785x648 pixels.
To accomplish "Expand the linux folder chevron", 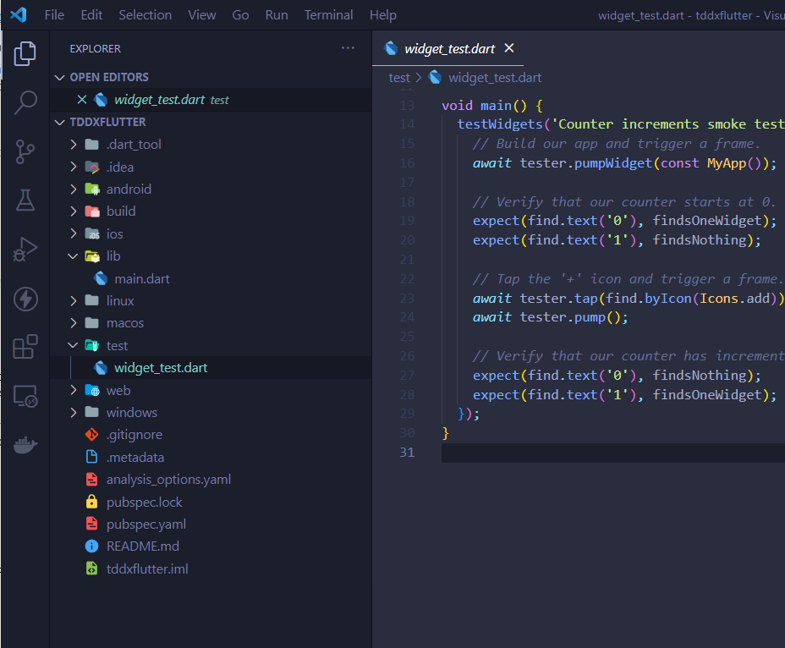I will click(x=74, y=300).
